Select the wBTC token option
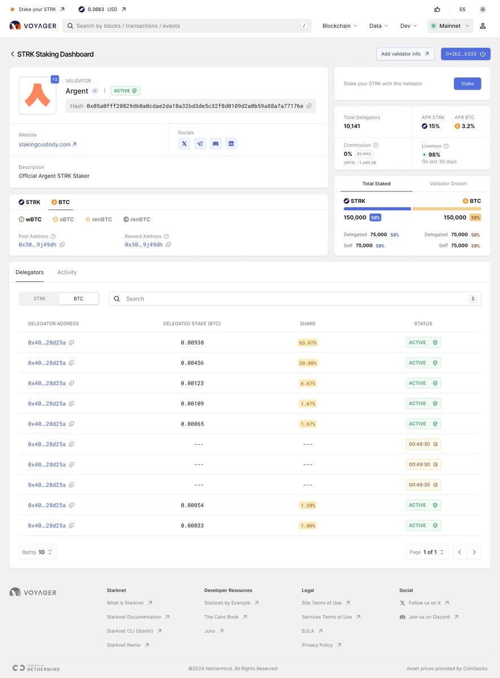 tap(30, 219)
